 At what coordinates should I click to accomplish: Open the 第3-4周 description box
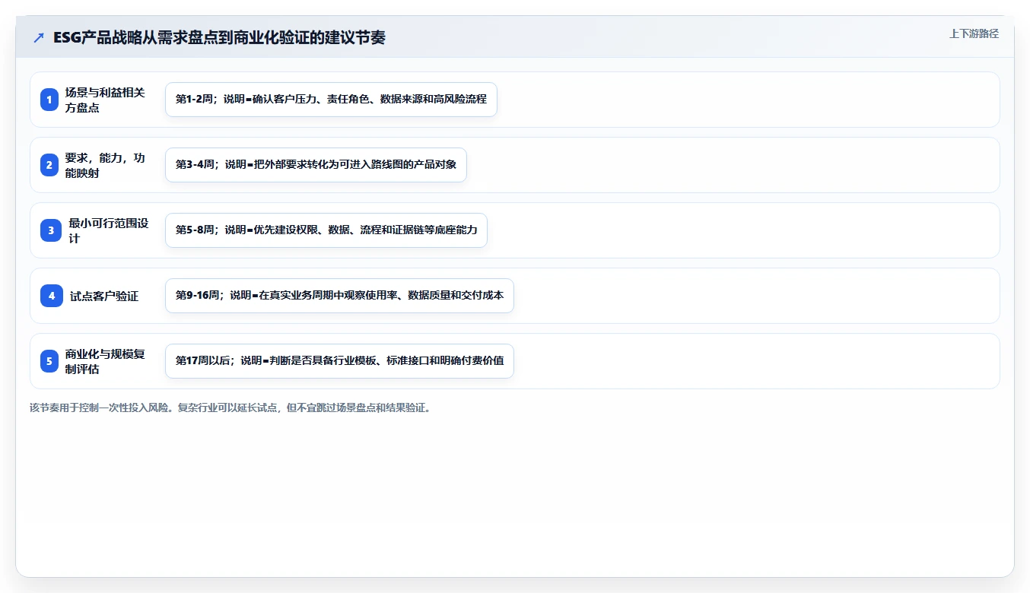316,165
